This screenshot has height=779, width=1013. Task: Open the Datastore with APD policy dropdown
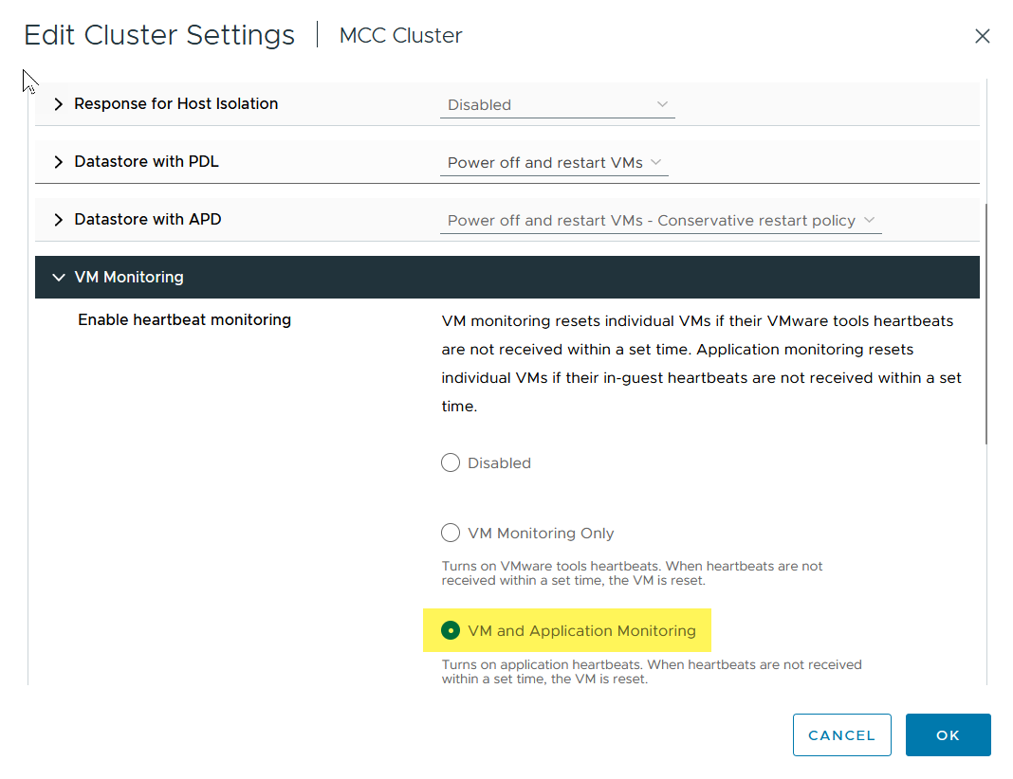pyautogui.click(x=660, y=221)
